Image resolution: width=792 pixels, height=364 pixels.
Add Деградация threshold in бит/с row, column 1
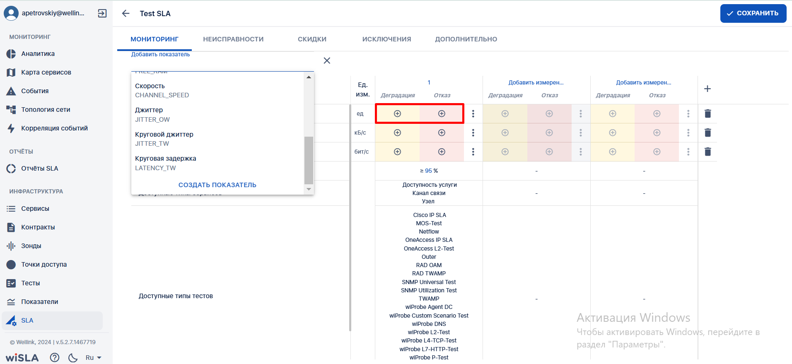pos(397,152)
